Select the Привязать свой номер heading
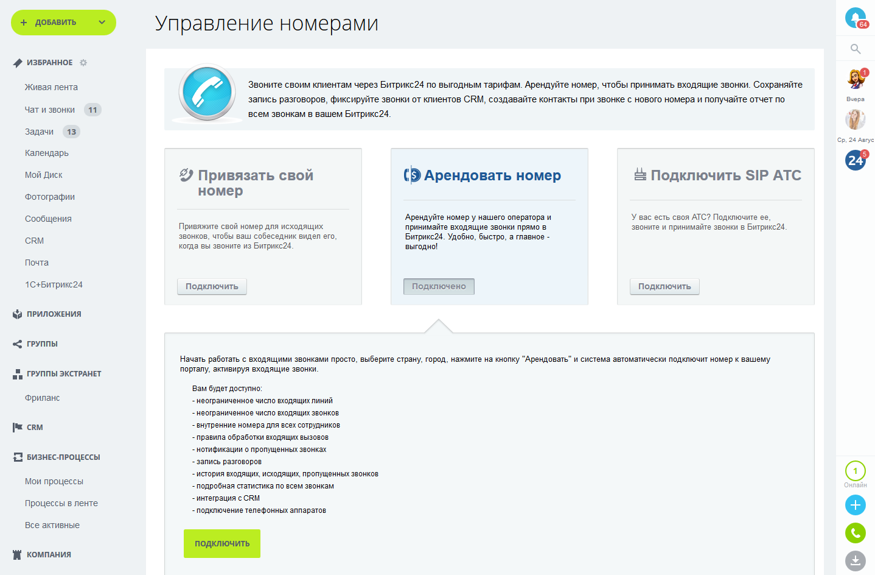875x575 pixels. tap(256, 183)
